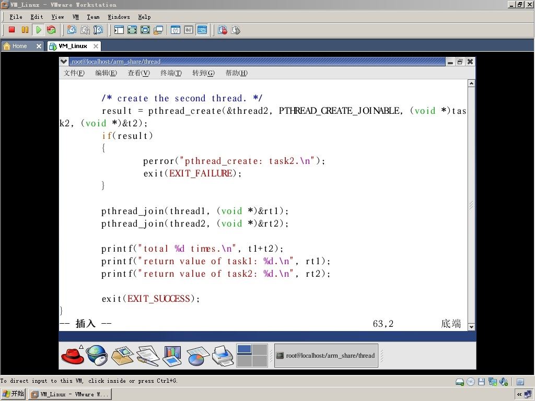Open terminal 帮助(H) menu
Image resolution: width=535 pixels, height=401 pixels.
[x=237, y=73]
